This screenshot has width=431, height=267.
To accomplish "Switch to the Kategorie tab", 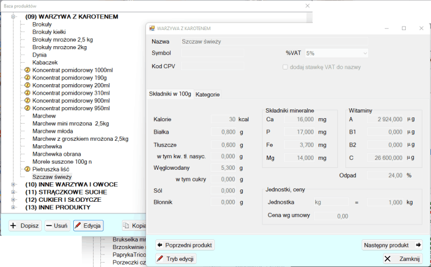I will 207,94.
